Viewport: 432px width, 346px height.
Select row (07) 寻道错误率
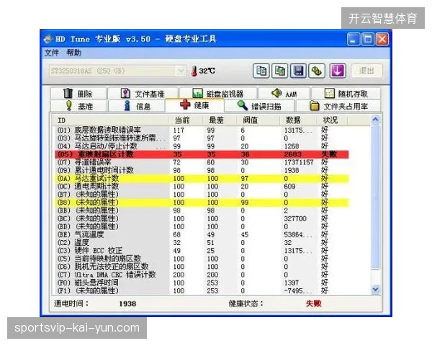click(x=202, y=162)
